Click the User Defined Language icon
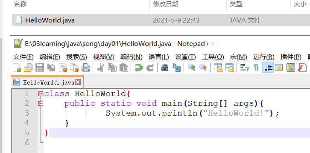310x153 pixels. (x=279, y=68)
